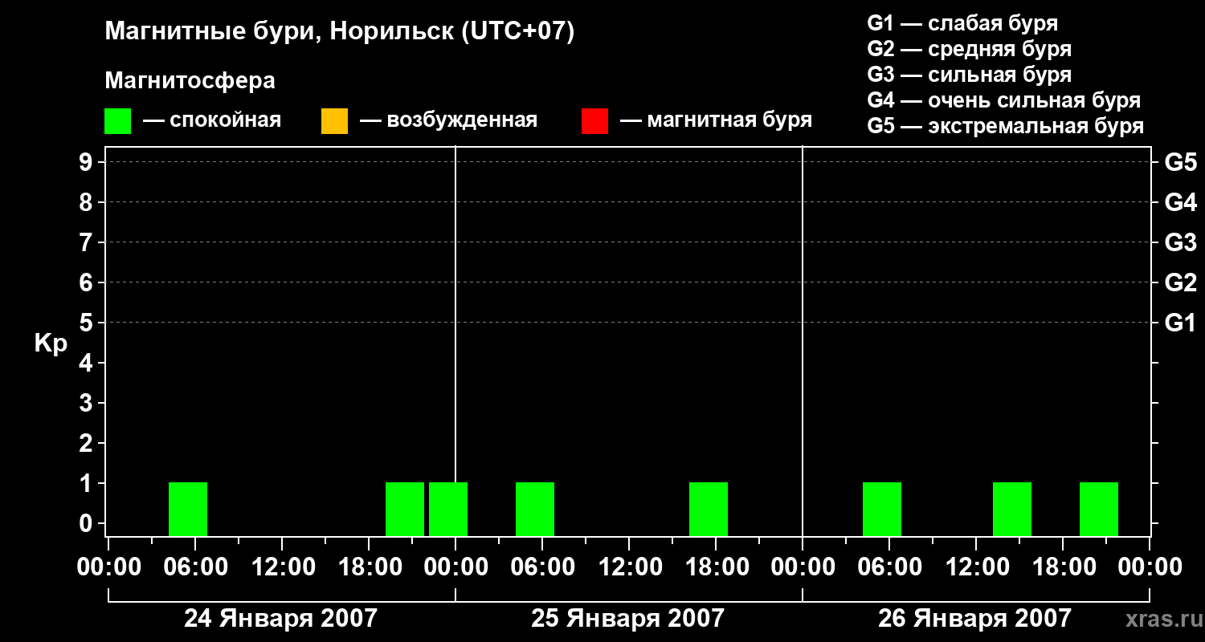Image resolution: width=1205 pixels, height=642 pixels.
Task: Select the green Kp bar at 16:00–19:00 on 25 Января
Action: point(709,509)
